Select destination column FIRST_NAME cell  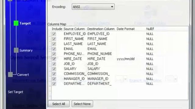[x=97, y=39]
